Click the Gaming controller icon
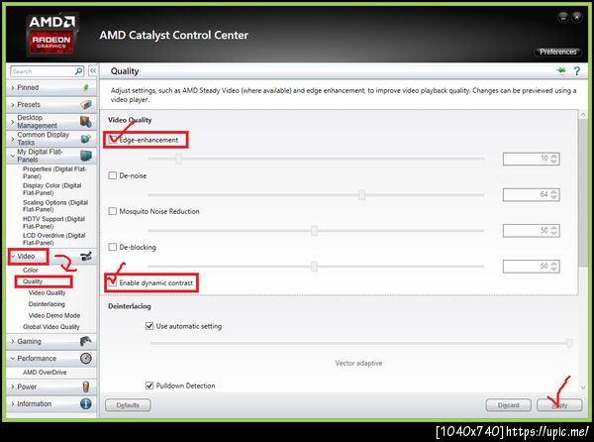This screenshot has width=594, height=442. coord(86,341)
